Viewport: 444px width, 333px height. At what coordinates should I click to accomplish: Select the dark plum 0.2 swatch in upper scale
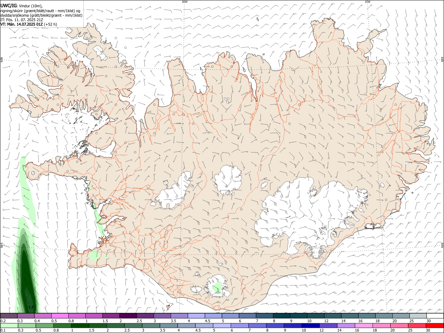click(9, 316)
